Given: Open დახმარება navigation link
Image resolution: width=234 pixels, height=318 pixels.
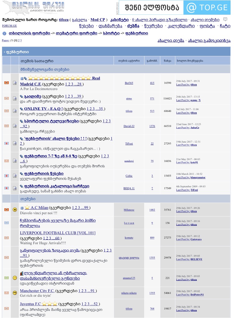Looking at the screenshot, I should pyautogui.click(x=110, y=26).
